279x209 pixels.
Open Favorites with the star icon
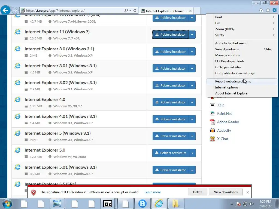pyautogui.click(x=268, y=10)
